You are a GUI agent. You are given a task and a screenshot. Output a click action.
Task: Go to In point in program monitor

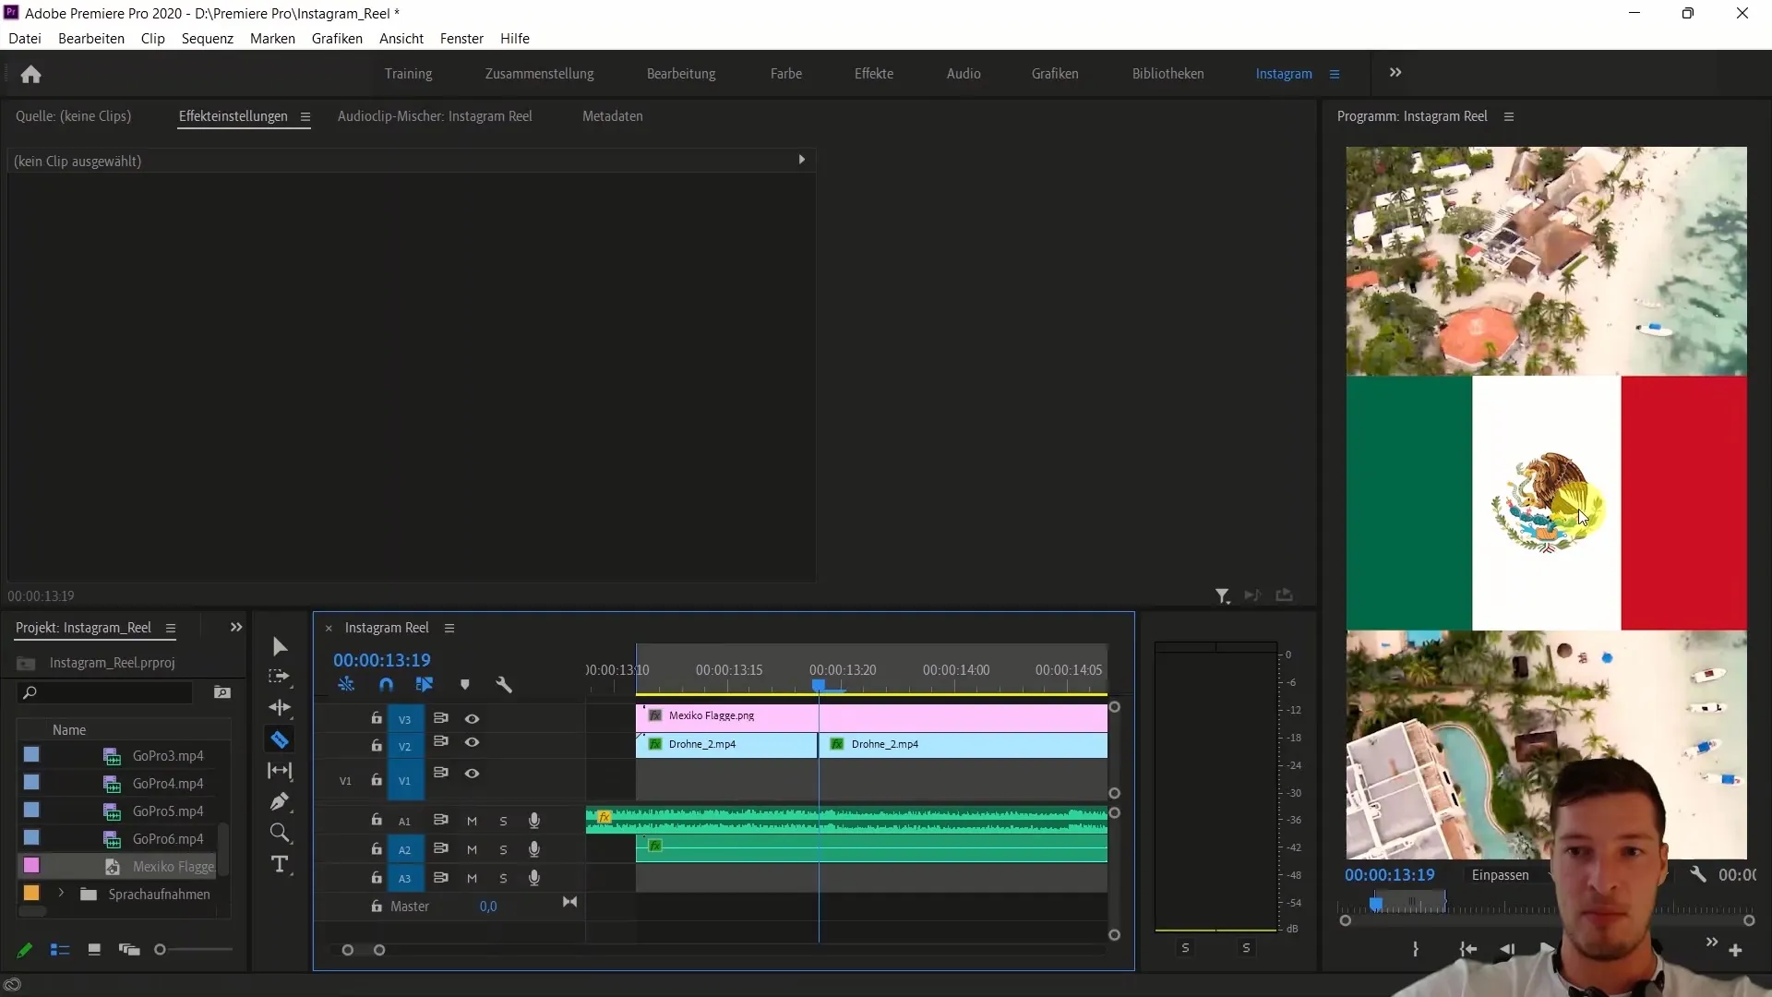click(x=1467, y=949)
